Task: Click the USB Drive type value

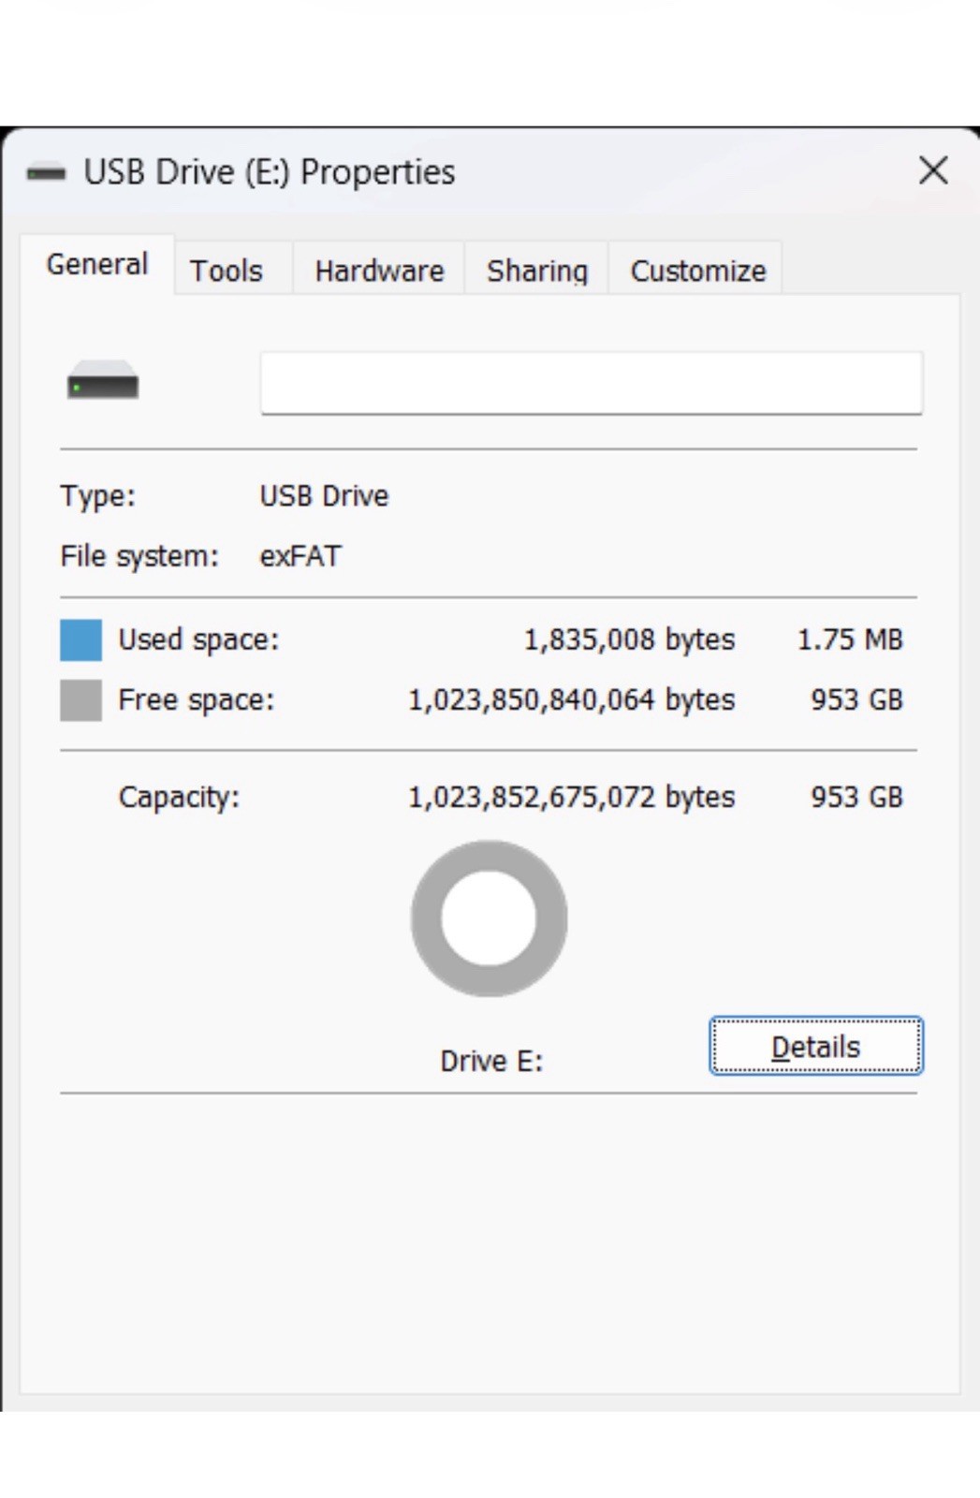Action: [x=324, y=496]
